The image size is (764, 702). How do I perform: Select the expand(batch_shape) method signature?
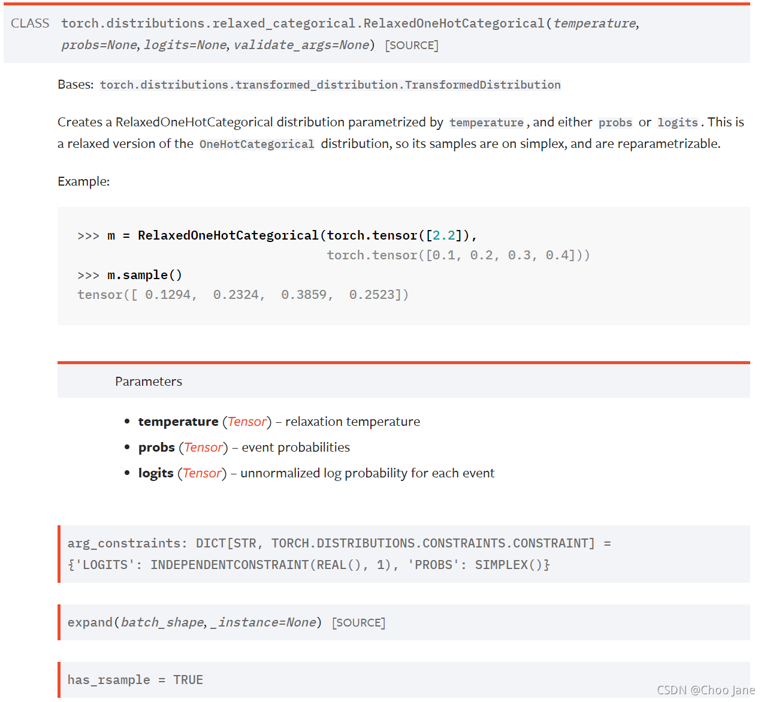click(192, 622)
